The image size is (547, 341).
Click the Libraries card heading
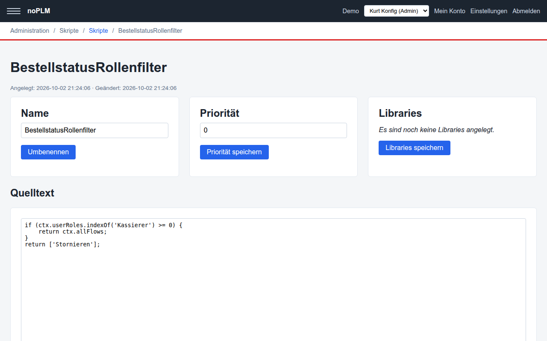click(x=400, y=113)
